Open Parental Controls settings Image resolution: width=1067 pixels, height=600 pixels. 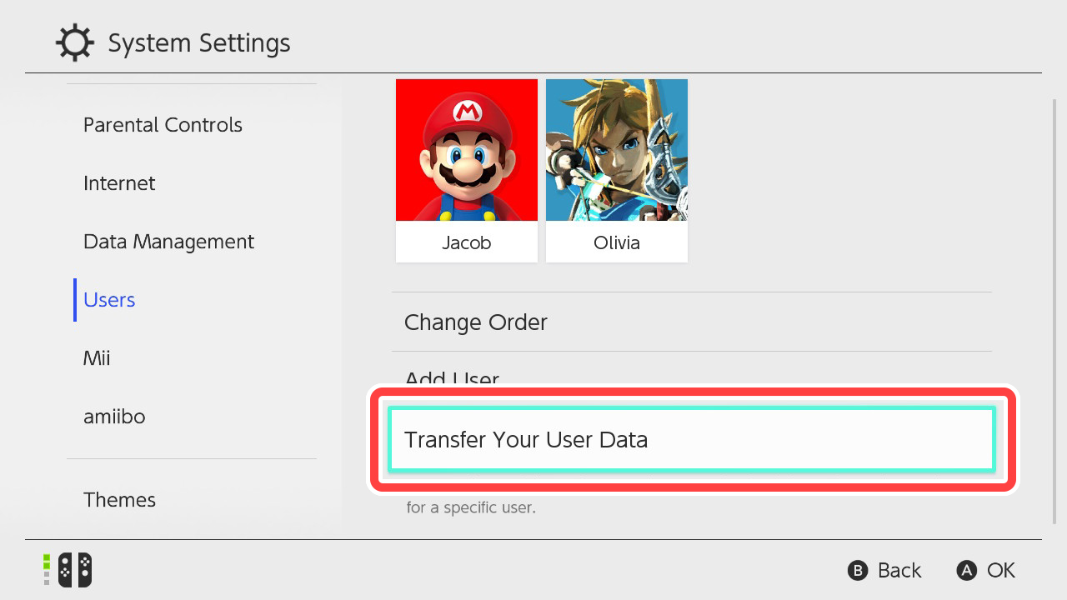(x=163, y=125)
